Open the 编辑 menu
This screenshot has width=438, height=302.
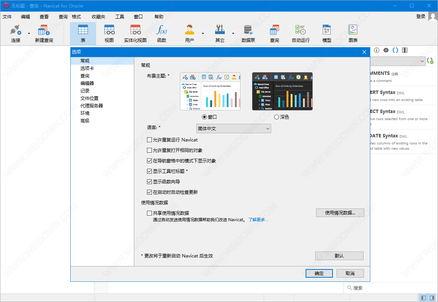click(25, 17)
